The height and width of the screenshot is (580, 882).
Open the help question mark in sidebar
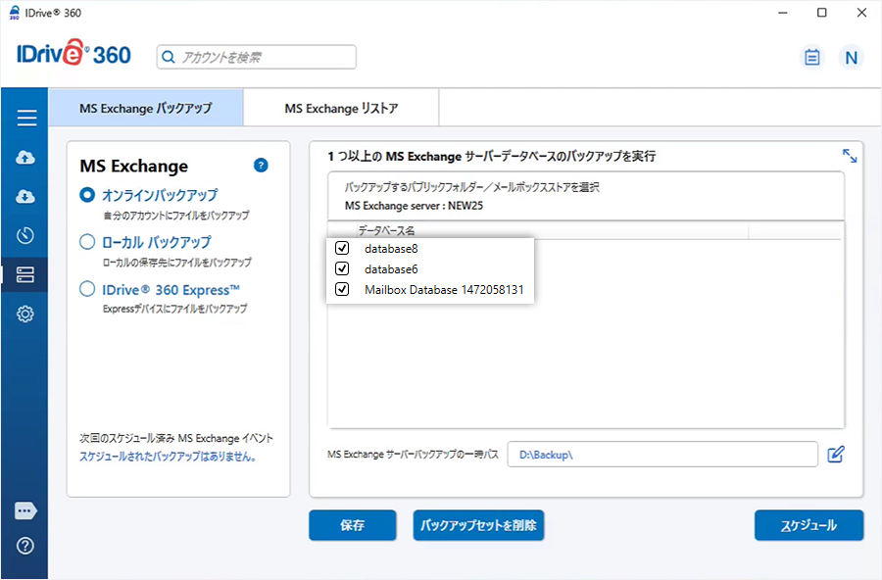point(26,546)
